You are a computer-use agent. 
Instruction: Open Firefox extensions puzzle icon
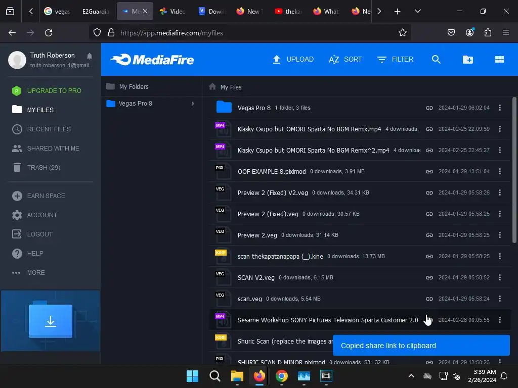pos(488,32)
